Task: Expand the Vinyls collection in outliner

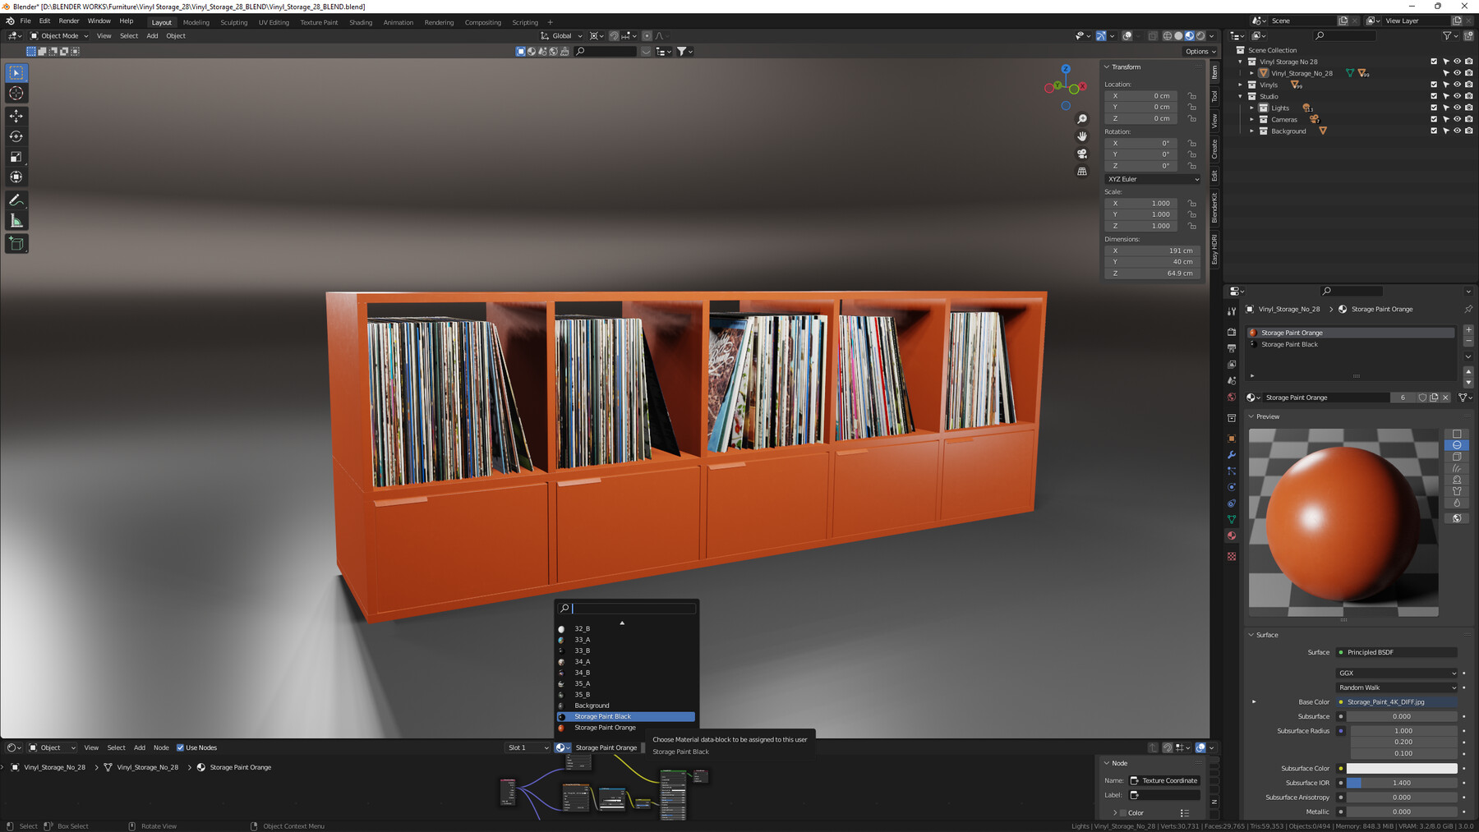Action: click(x=1241, y=85)
